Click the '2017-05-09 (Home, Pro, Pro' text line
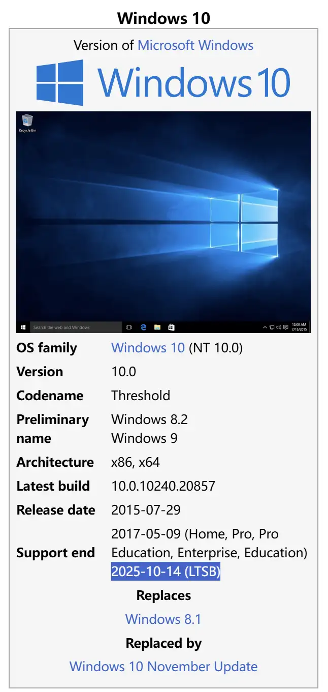The height and width of the screenshot is (692, 328). [195, 534]
